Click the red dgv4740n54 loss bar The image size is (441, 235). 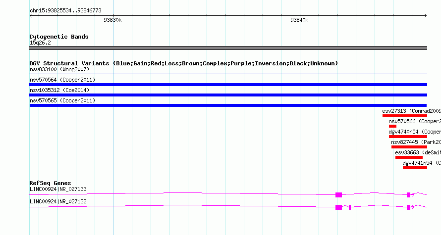coord(408,137)
